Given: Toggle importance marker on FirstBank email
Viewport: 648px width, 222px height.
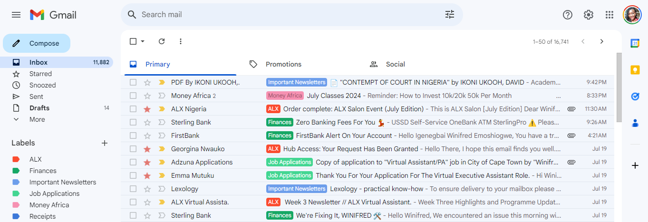Looking at the screenshot, I should [162, 135].
